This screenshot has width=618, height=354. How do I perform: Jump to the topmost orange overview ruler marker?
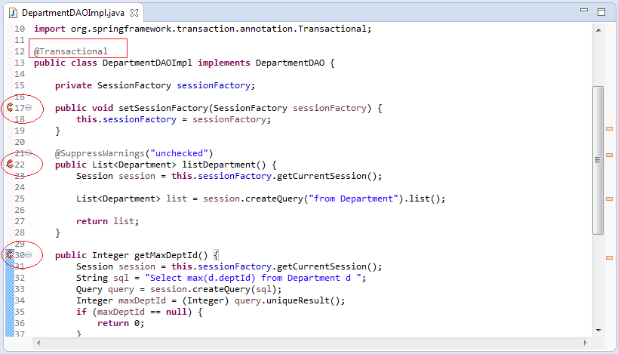[x=610, y=128]
